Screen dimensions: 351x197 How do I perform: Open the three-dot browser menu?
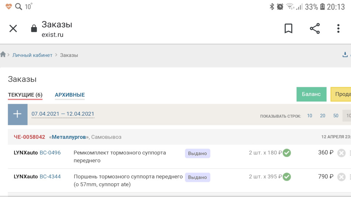[338, 28]
